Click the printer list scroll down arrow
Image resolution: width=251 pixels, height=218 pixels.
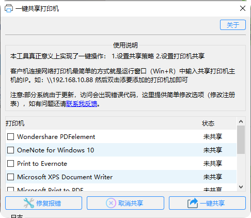[241, 187]
